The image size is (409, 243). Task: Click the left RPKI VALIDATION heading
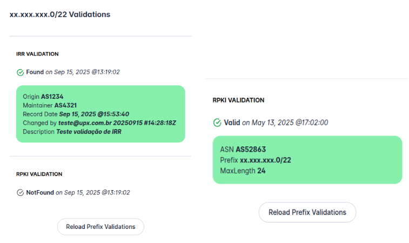click(39, 174)
